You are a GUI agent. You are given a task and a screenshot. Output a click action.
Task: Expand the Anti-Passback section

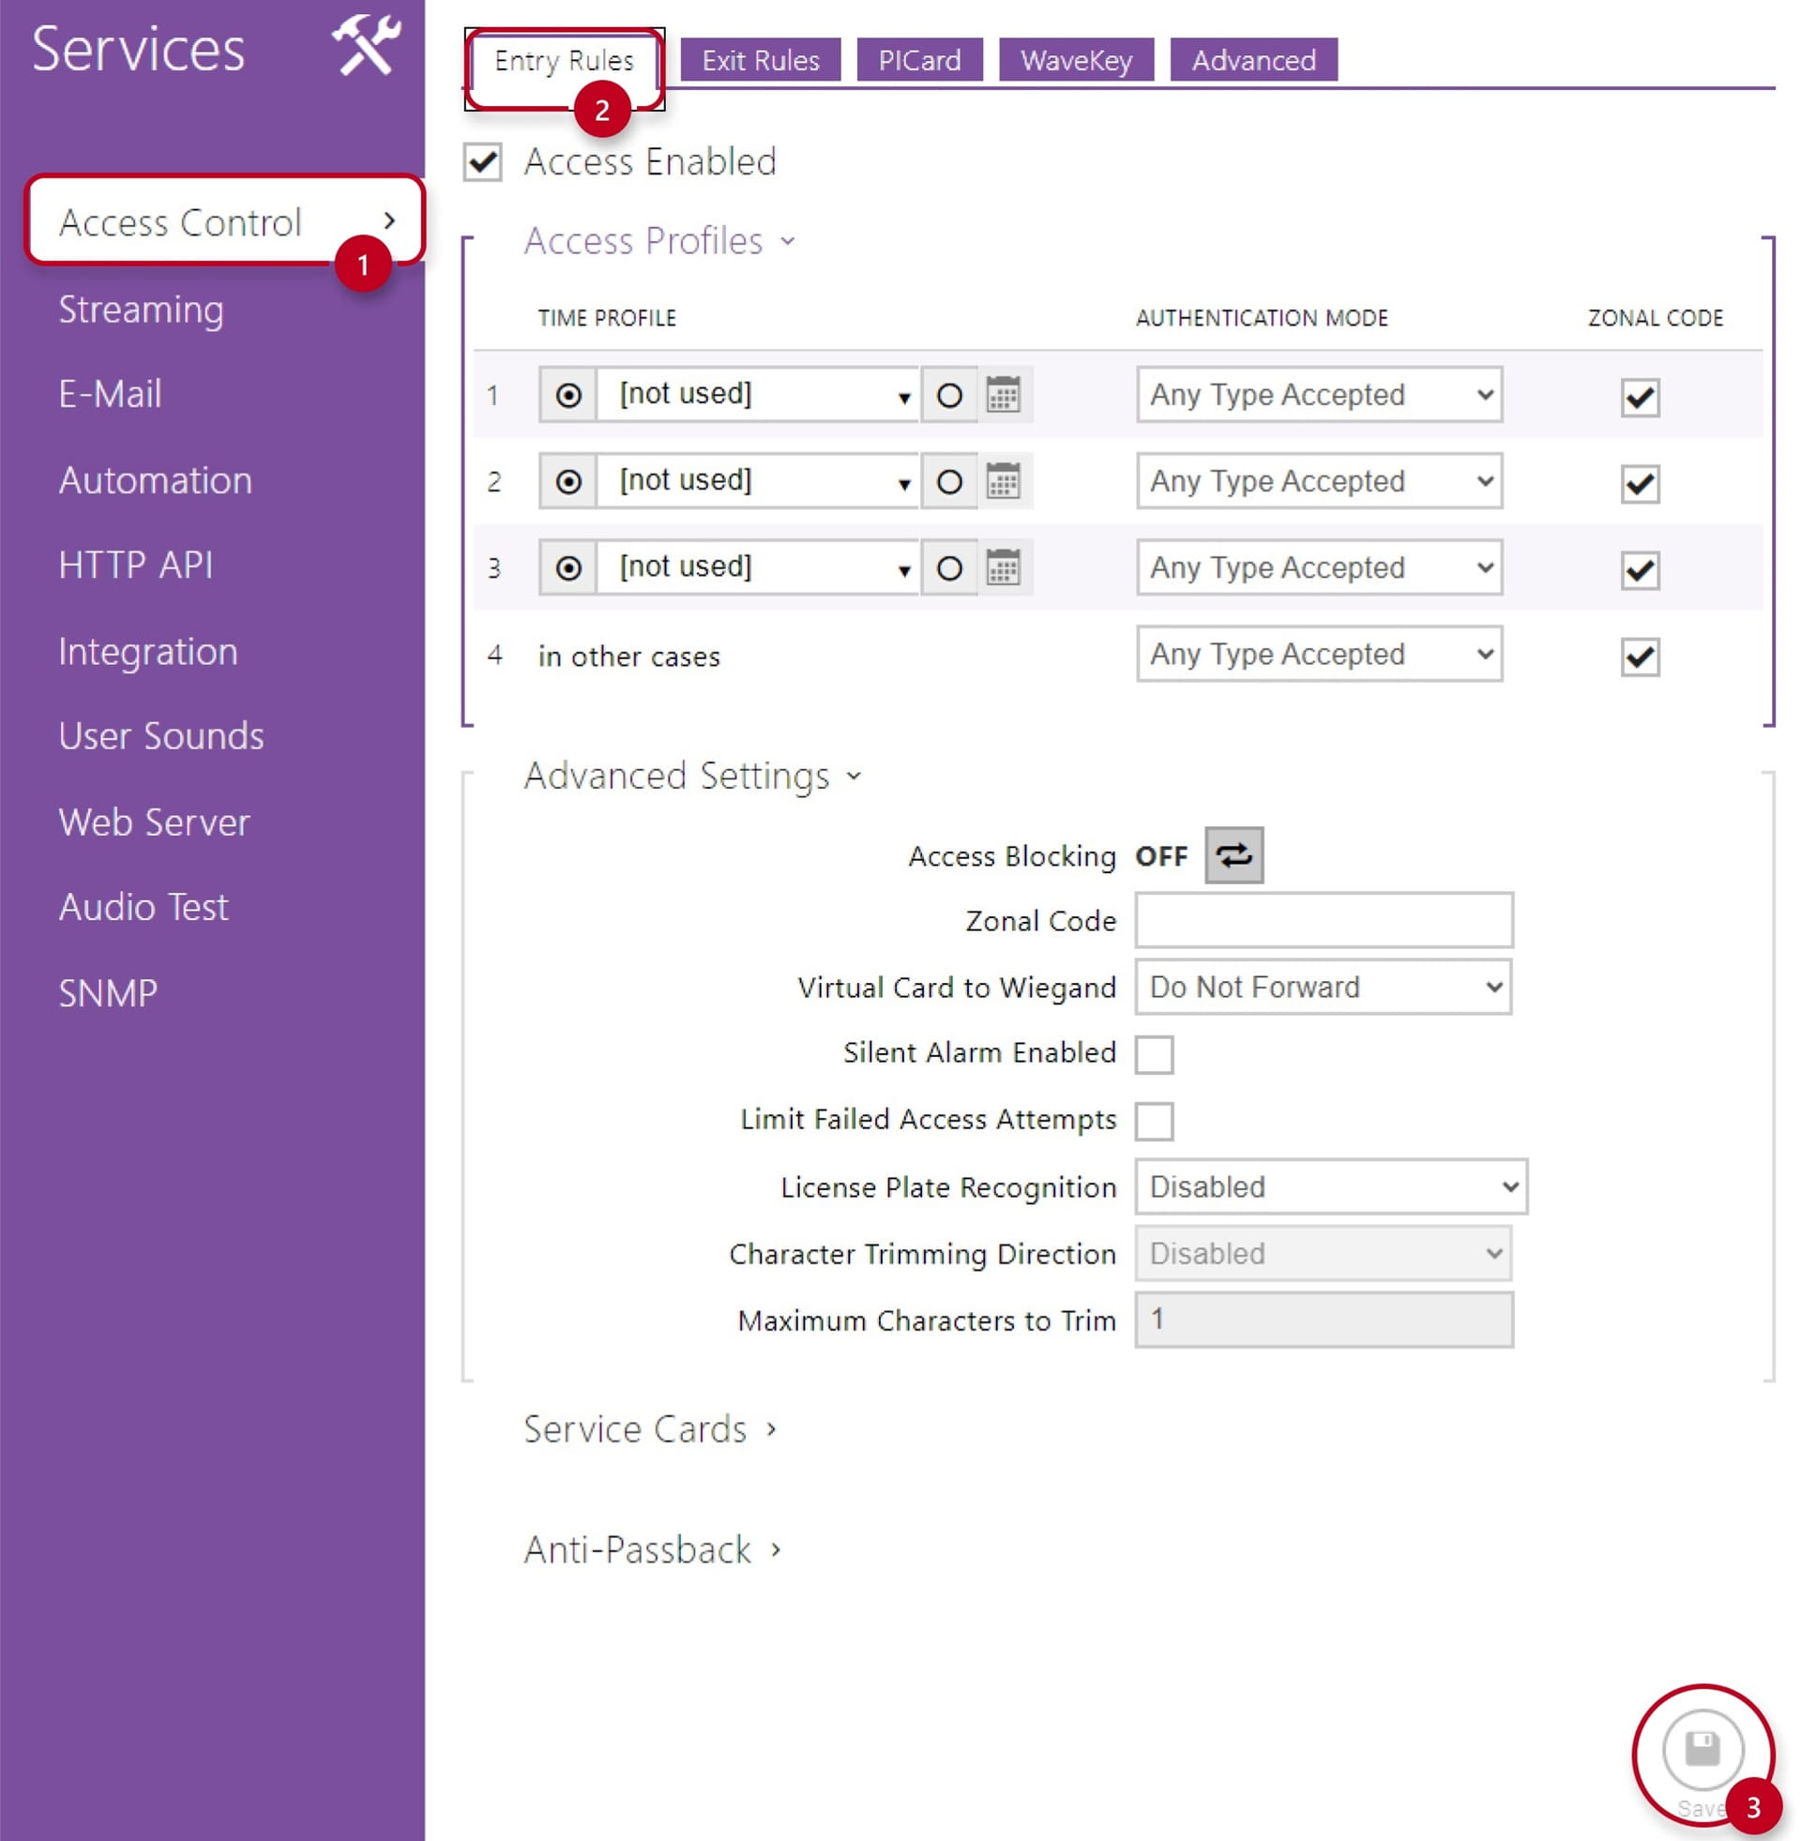653,1549
